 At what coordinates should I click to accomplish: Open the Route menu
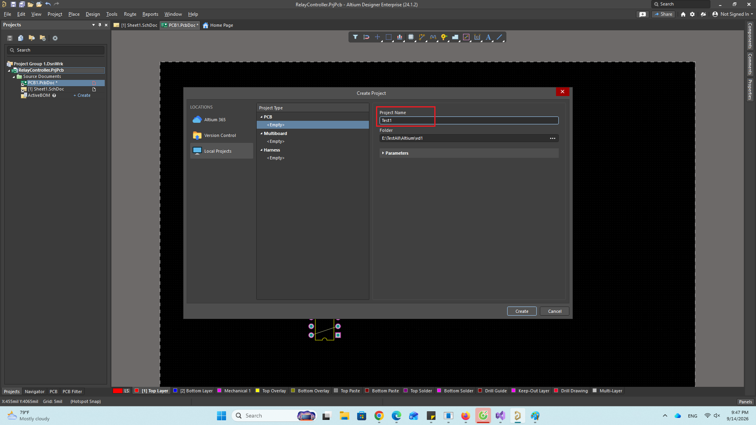point(130,14)
